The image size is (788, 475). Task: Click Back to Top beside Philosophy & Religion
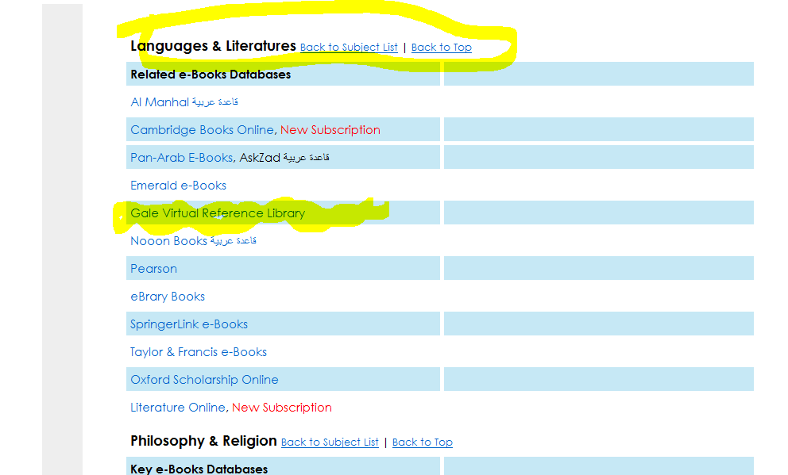[422, 442]
